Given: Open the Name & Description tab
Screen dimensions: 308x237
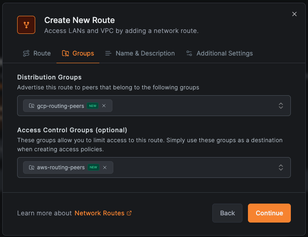Looking at the screenshot, I should click(x=140, y=53).
